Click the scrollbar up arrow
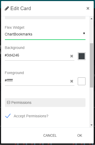 (91, 19)
